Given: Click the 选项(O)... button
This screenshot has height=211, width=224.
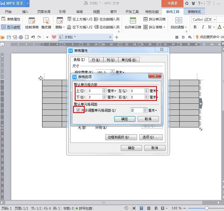Looking at the screenshot, I should 151,137.
